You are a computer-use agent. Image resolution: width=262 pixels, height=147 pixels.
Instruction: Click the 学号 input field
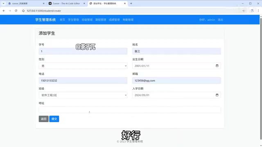pos(83,51)
